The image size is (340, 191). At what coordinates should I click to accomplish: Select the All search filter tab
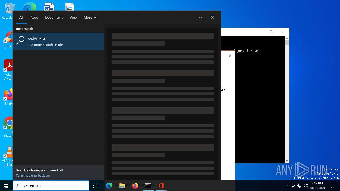[22, 17]
